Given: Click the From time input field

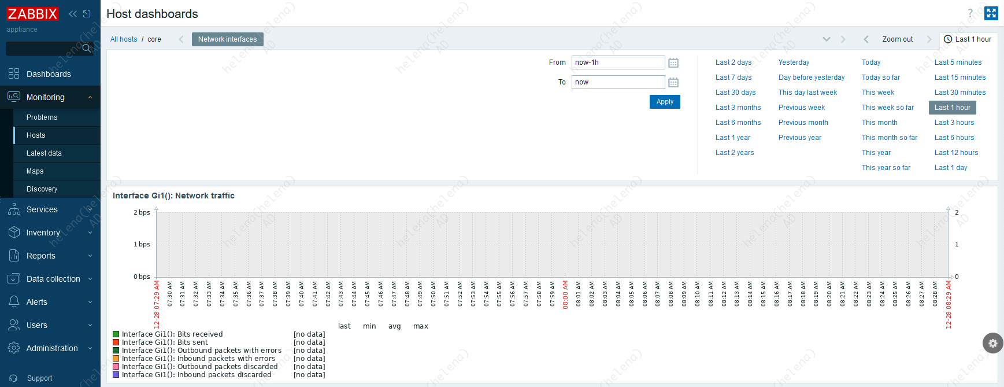Looking at the screenshot, I should [617, 62].
